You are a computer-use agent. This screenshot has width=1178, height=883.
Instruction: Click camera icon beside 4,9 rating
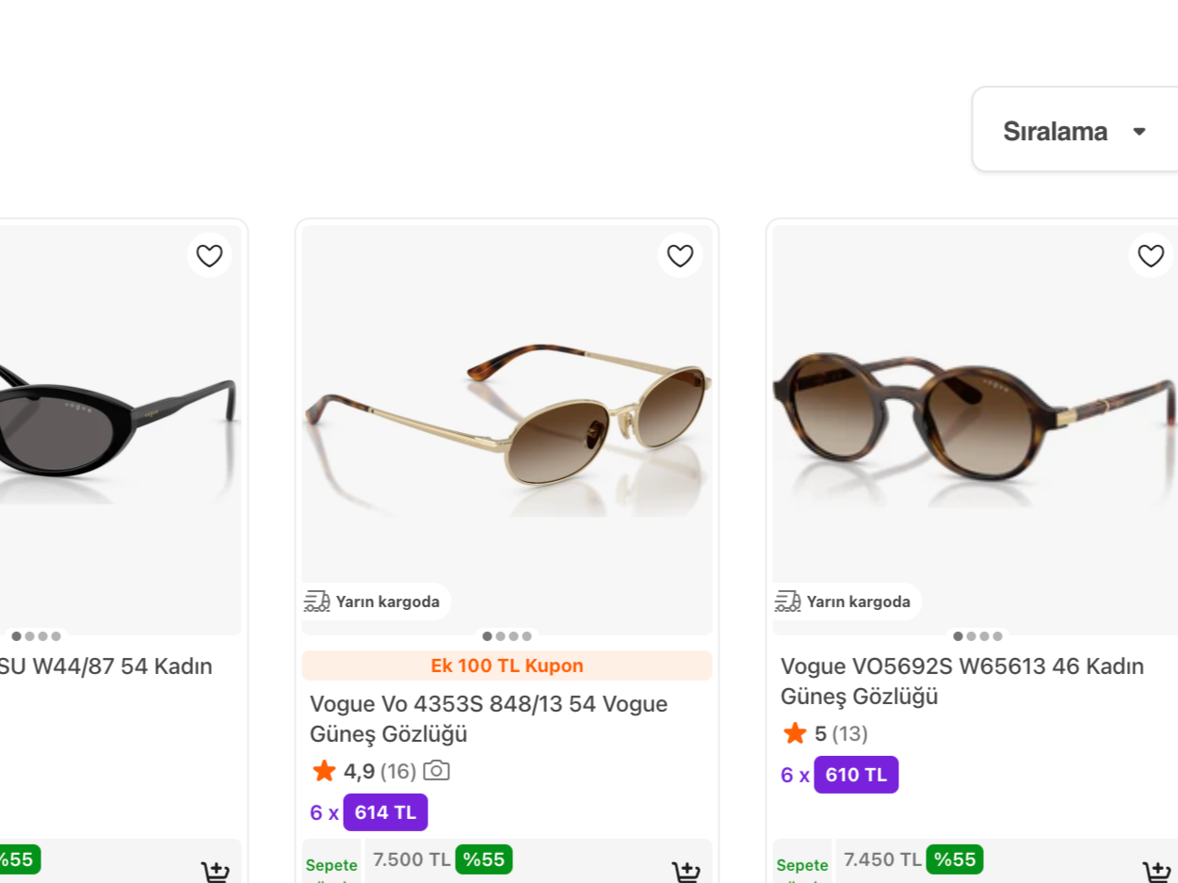436,771
